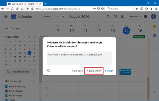Open a new browser tab with plus
The height and width of the screenshot is (101, 159).
coord(46,4)
